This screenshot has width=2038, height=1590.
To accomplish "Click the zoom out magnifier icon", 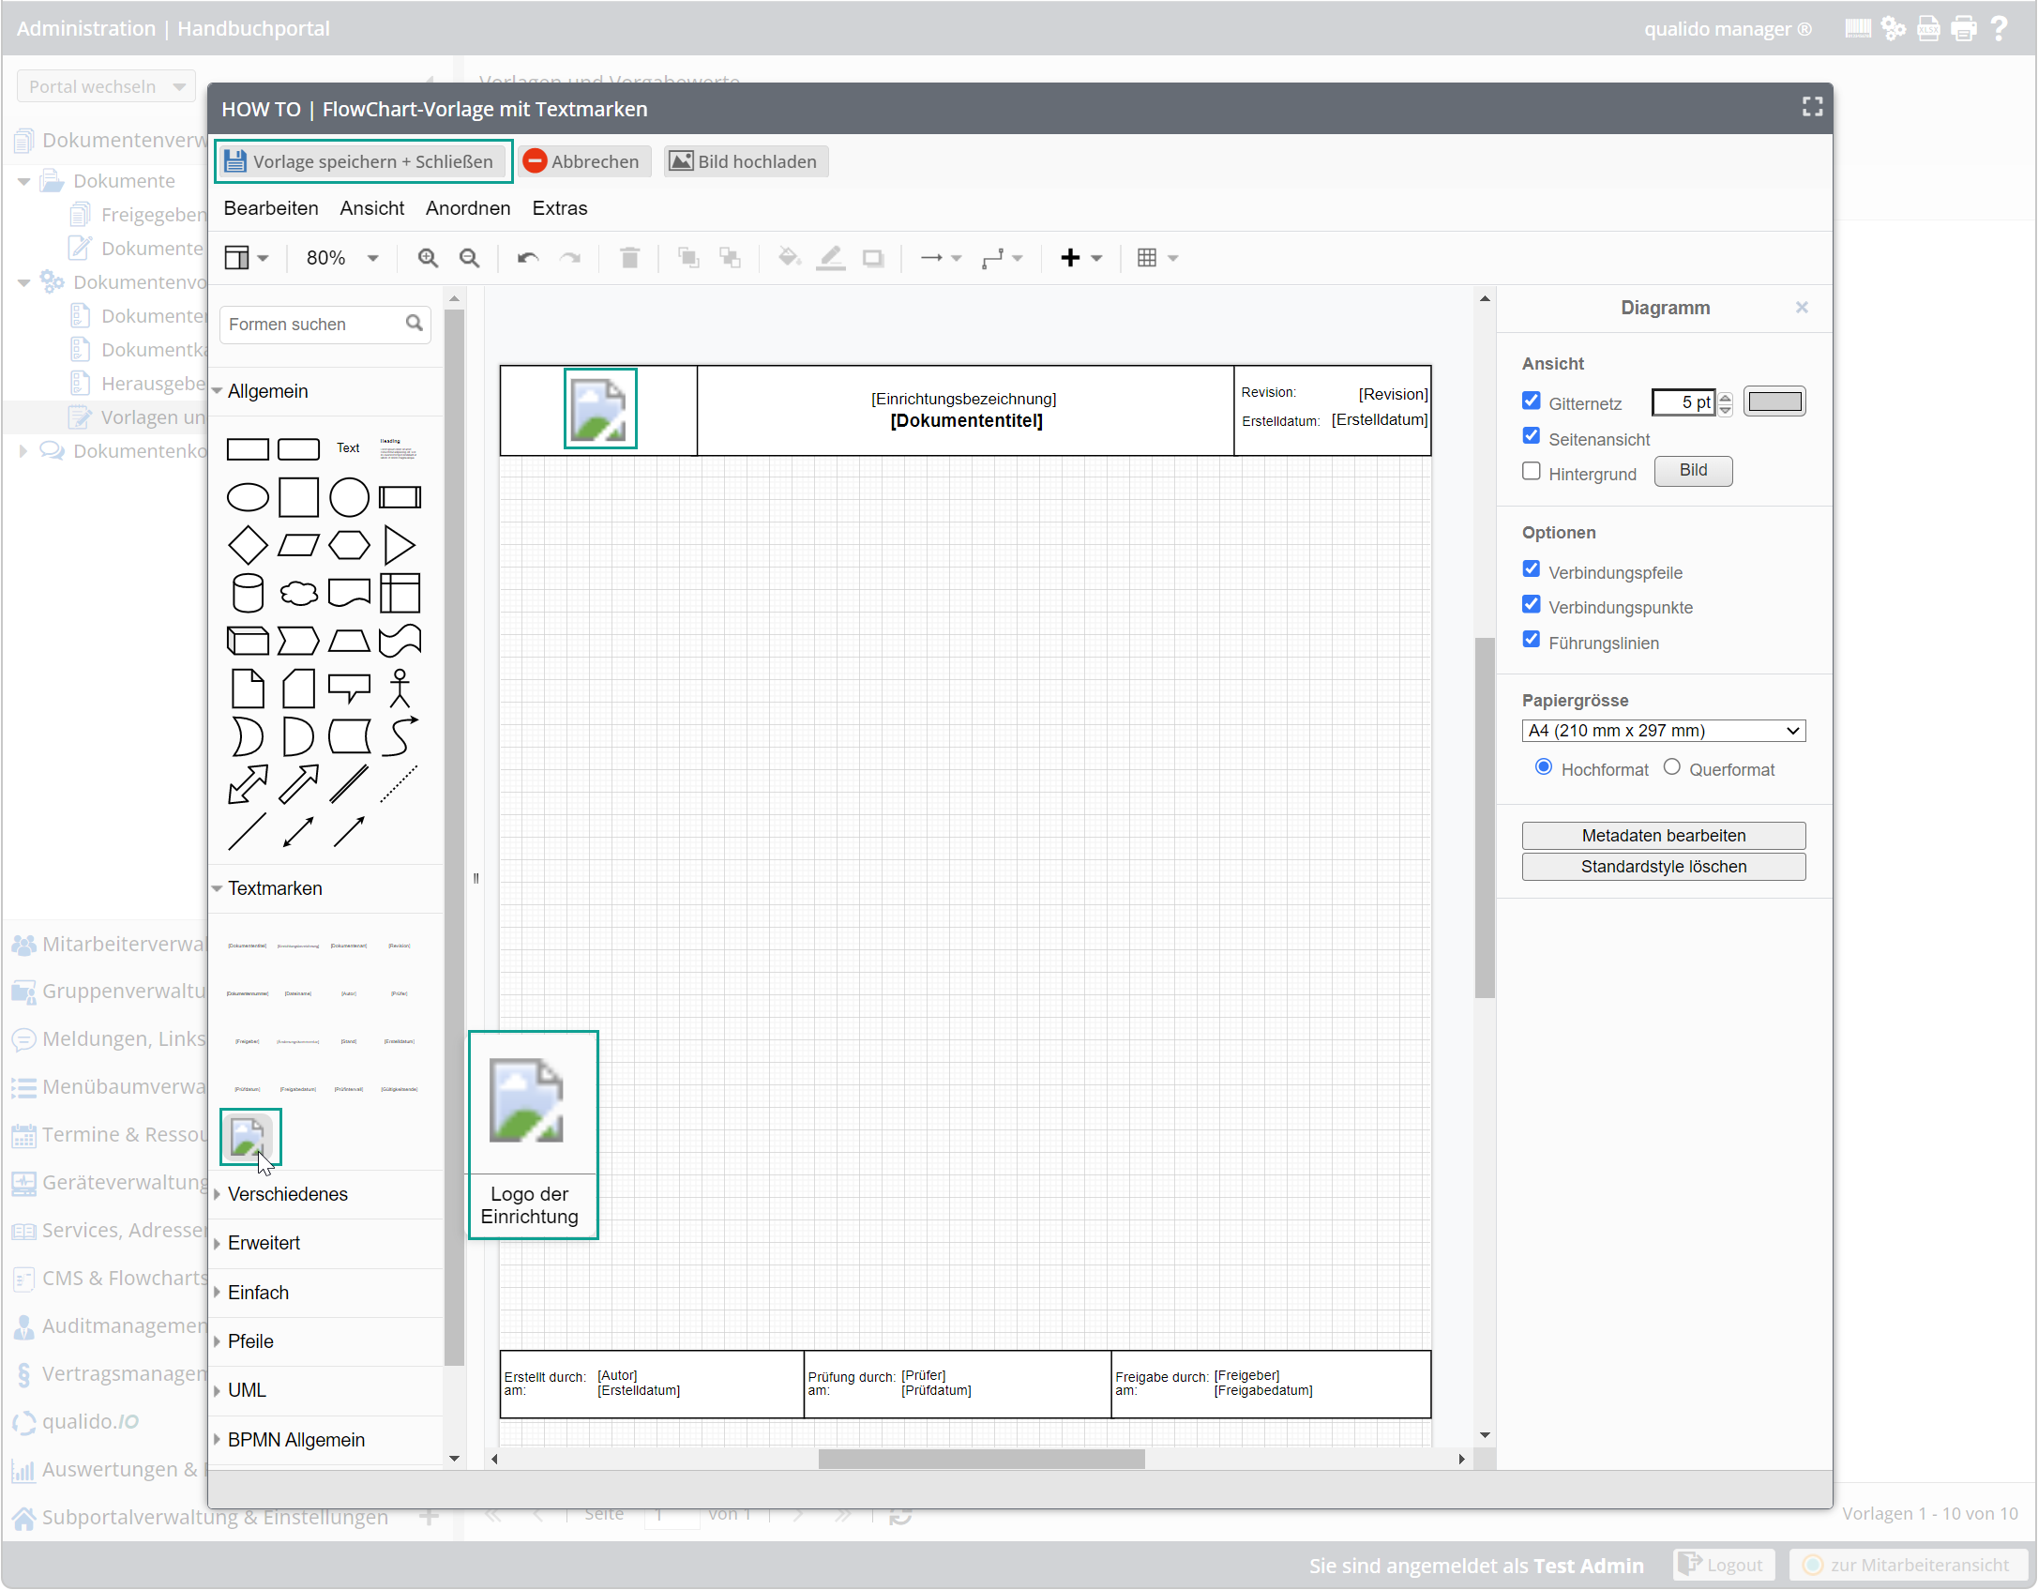I will tap(469, 258).
